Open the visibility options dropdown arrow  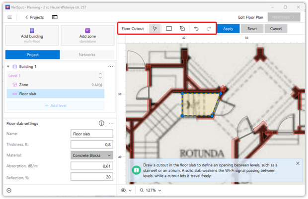130,191
